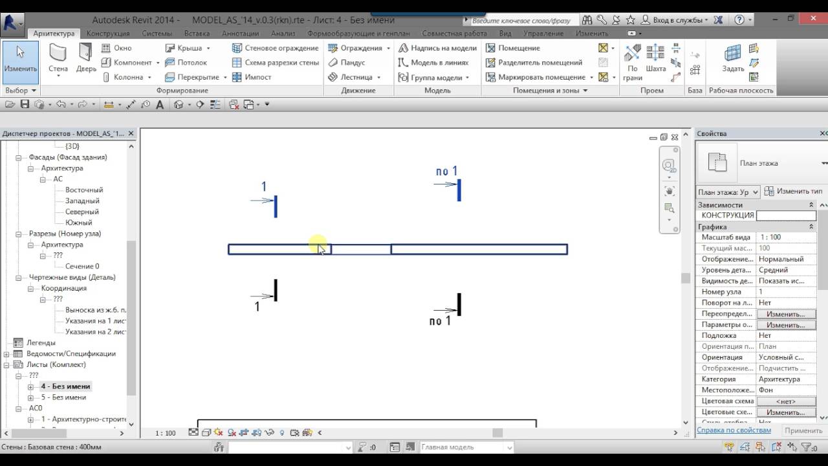Click the <нет> Цветовая схема button
The height and width of the screenshot is (466, 828).
click(x=786, y=401)
